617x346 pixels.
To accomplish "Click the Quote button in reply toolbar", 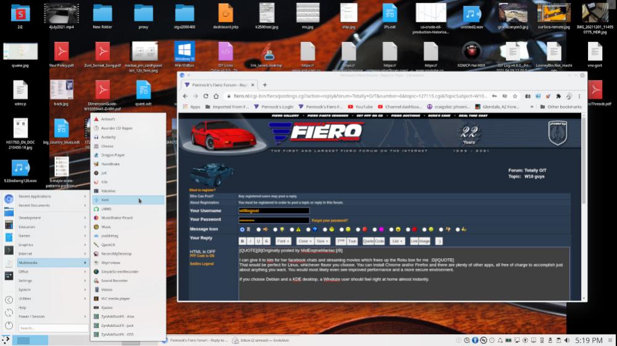I will 368,241.
